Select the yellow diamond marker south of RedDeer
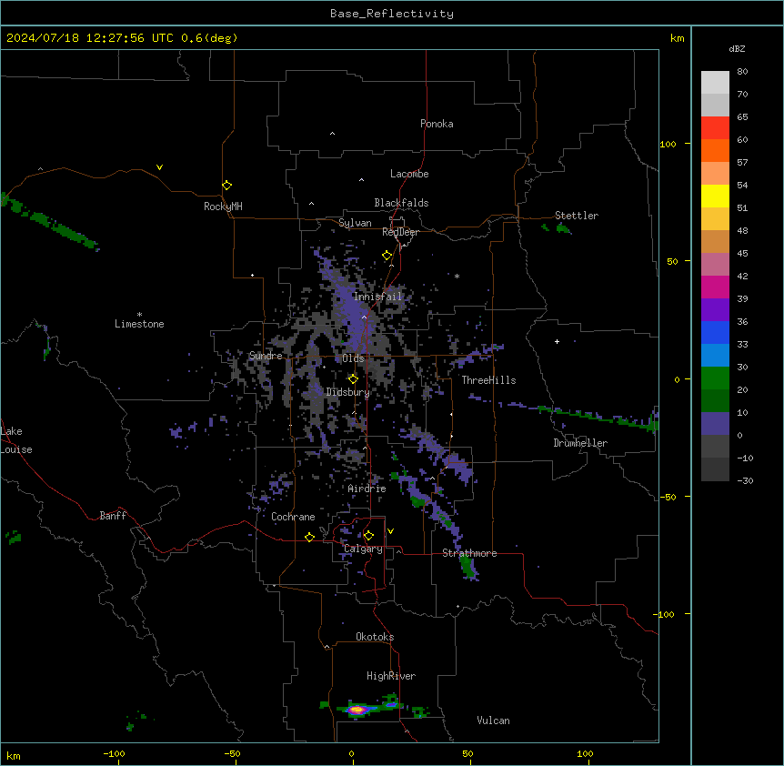The image size is (784, 766). click(387, 256)
